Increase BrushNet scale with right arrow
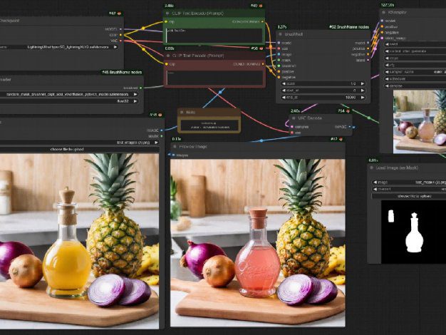 (363, 83)
